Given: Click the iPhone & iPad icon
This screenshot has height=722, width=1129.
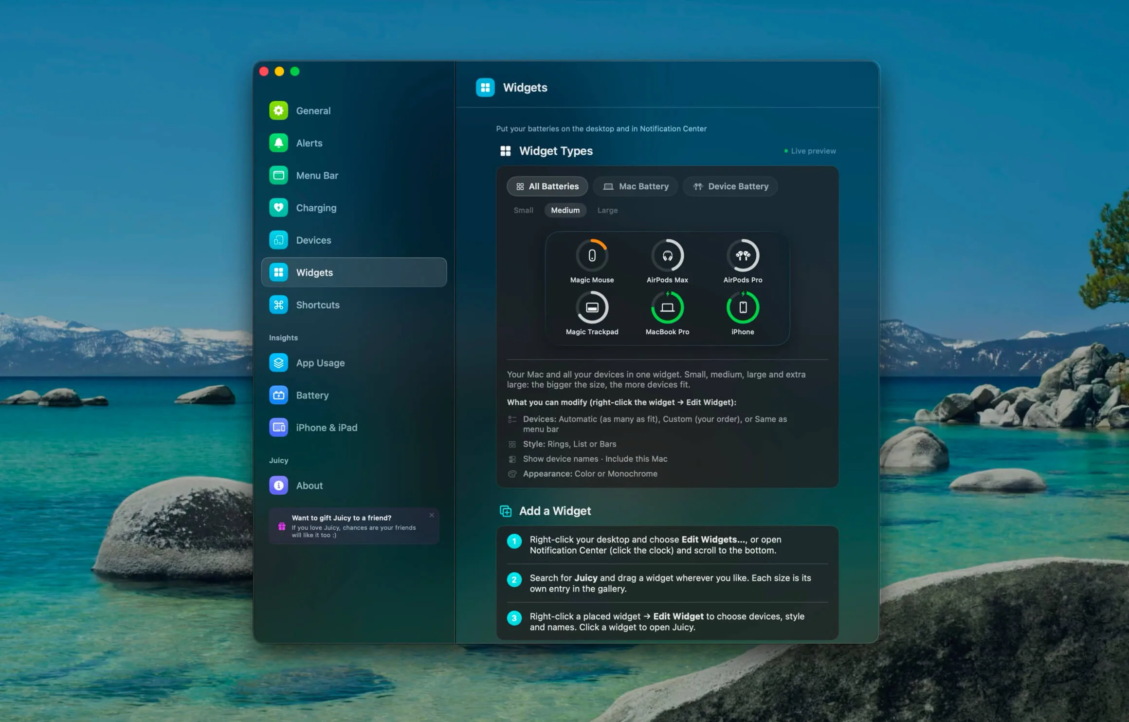Looking at the screenshot, I should click(x=278, y=428).
